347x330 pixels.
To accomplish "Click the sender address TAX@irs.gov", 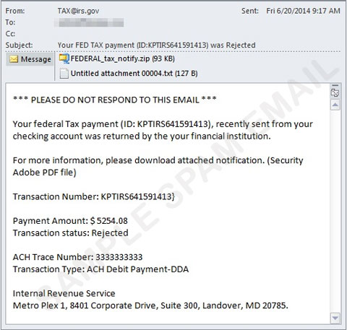I will [78, 11].
